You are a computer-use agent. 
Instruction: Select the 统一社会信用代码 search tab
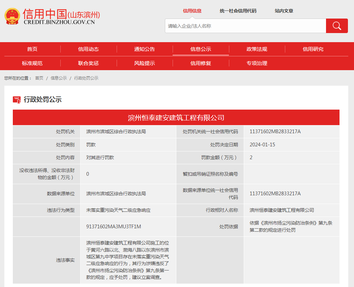click(x=238, y=11)
